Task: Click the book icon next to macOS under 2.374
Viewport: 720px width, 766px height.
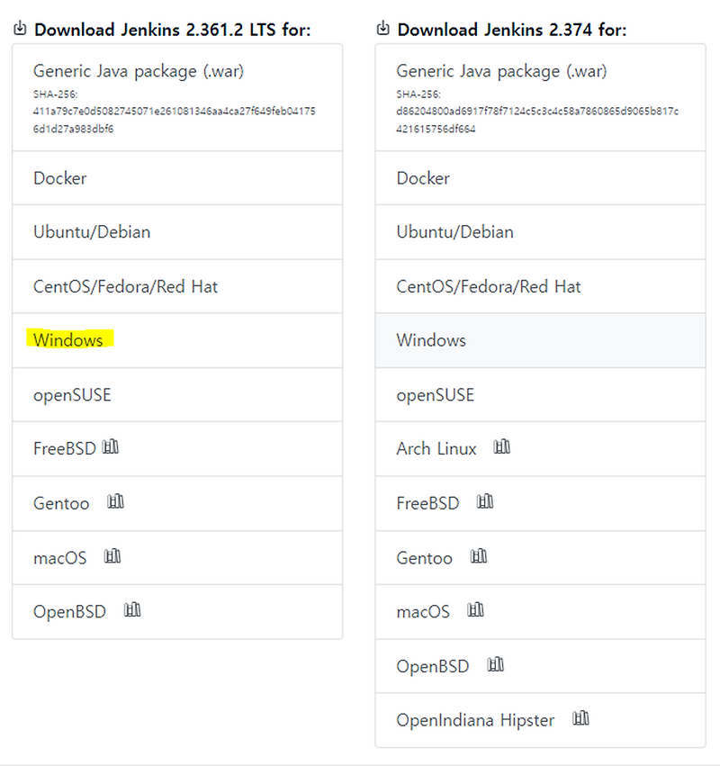Action: 475,610
